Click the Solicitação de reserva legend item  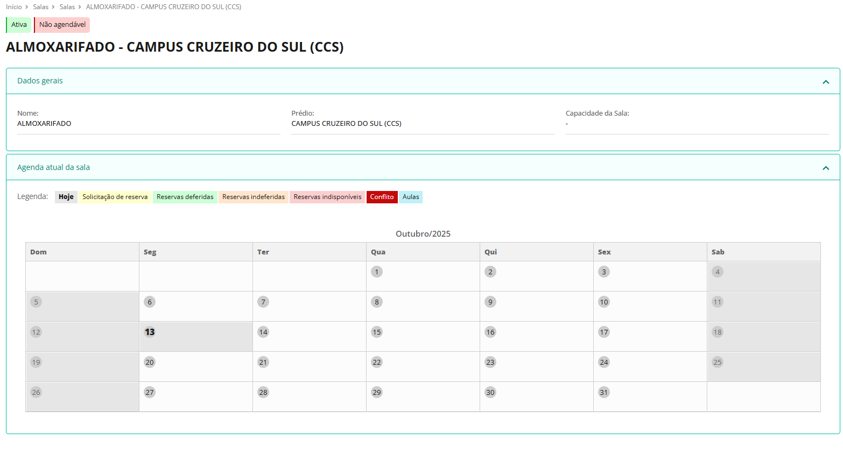click(x=115, y=197)
